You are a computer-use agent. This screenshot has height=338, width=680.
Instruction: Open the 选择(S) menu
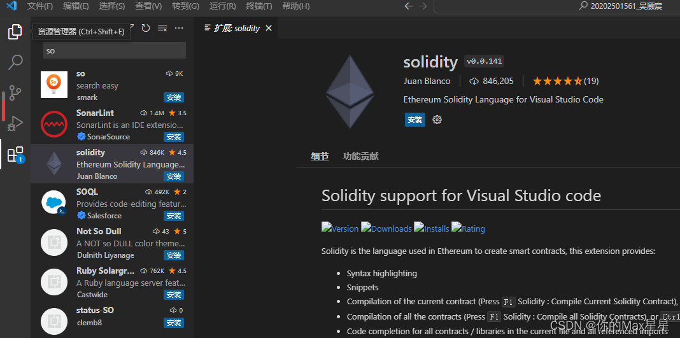click(112, 6)
